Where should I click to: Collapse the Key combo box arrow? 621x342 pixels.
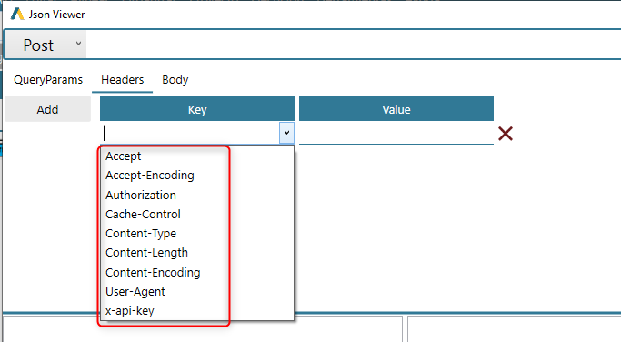coord(286,133)
